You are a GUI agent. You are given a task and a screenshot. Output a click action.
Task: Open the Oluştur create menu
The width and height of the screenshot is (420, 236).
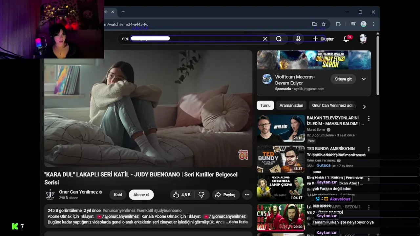tap(323, 39)
